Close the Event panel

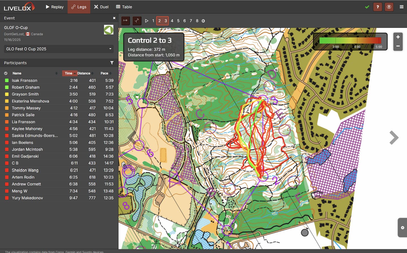pos(114,18)
